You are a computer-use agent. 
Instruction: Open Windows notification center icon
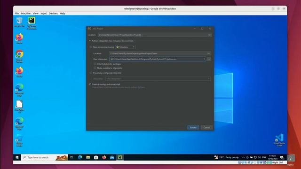pyautogui.click(x=282, y=158)
